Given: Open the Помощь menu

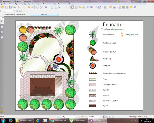Looking at the screenshot, I should click(x=71, y=4).
